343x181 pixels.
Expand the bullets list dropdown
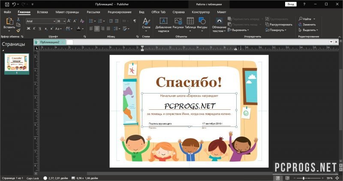tap(95, 21)
